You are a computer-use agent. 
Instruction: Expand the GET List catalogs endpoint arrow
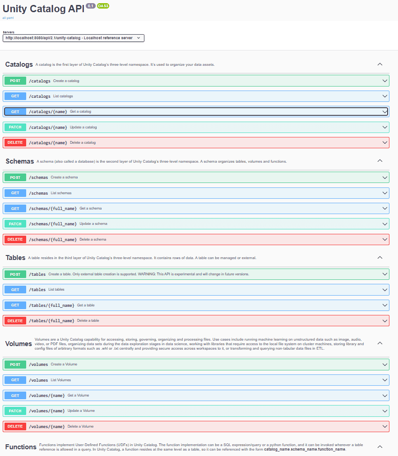tap(384, 96)
